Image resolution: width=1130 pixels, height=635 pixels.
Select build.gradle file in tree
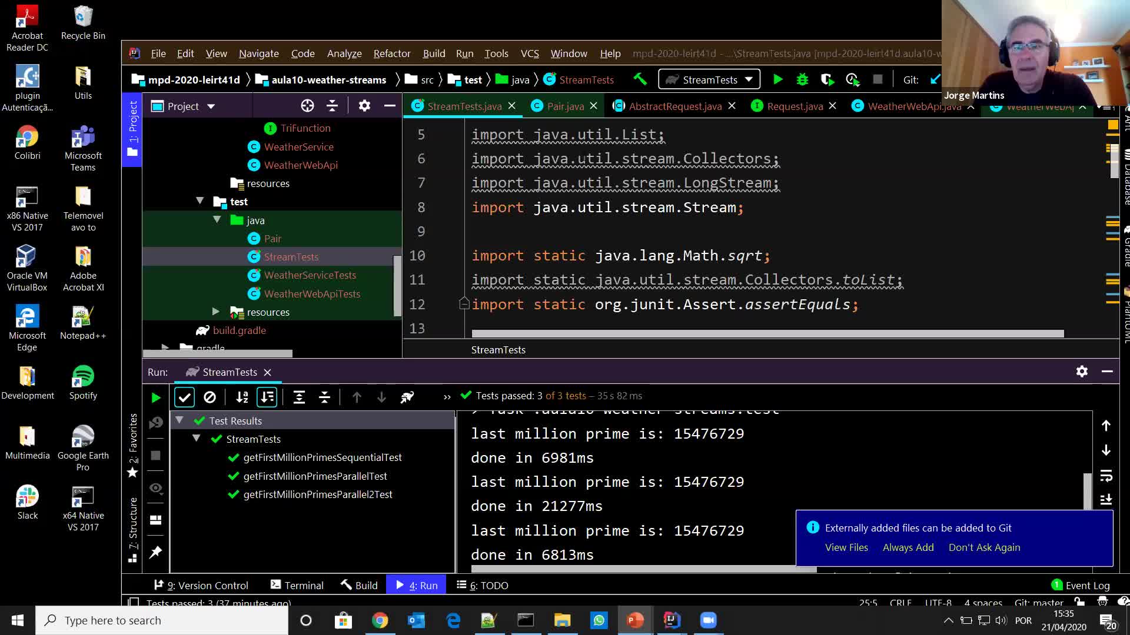click(x=240, y=330)
